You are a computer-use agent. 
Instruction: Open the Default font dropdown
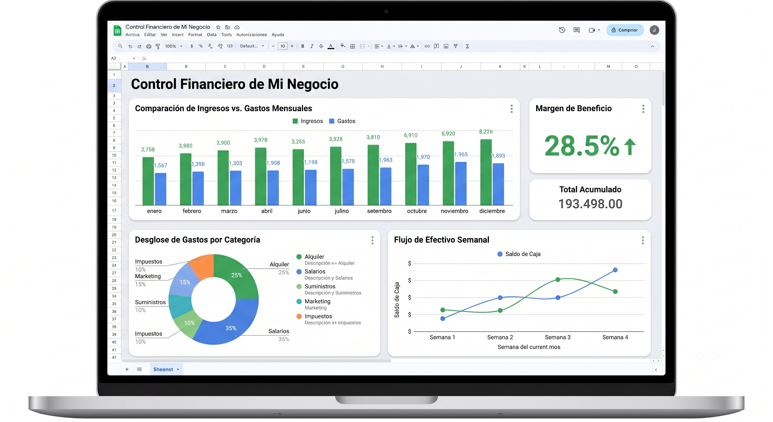252,46
